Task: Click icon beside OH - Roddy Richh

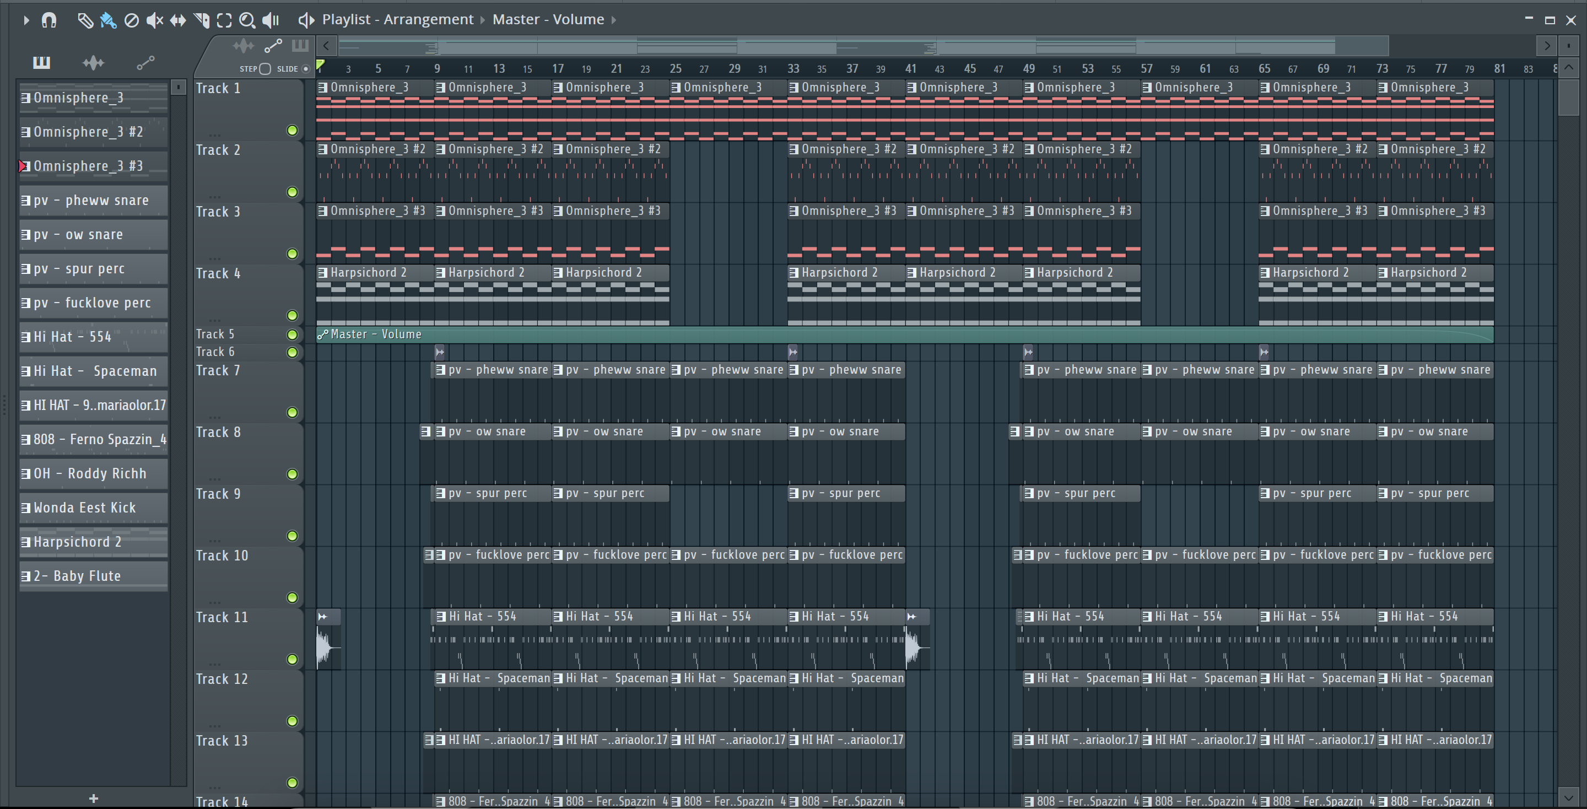Action: (x=25, y=474)
